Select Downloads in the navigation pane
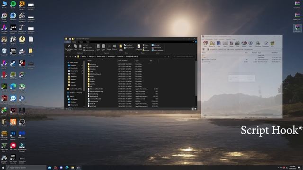Image resolution: width=303 pixels, height=170 pixels. point(74,68)
